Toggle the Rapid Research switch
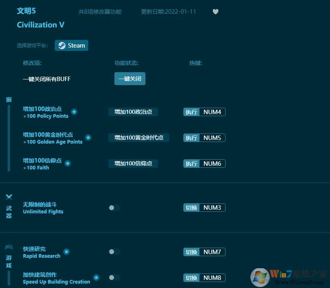The width and height of the screenshot is (330, 288). 114,252
